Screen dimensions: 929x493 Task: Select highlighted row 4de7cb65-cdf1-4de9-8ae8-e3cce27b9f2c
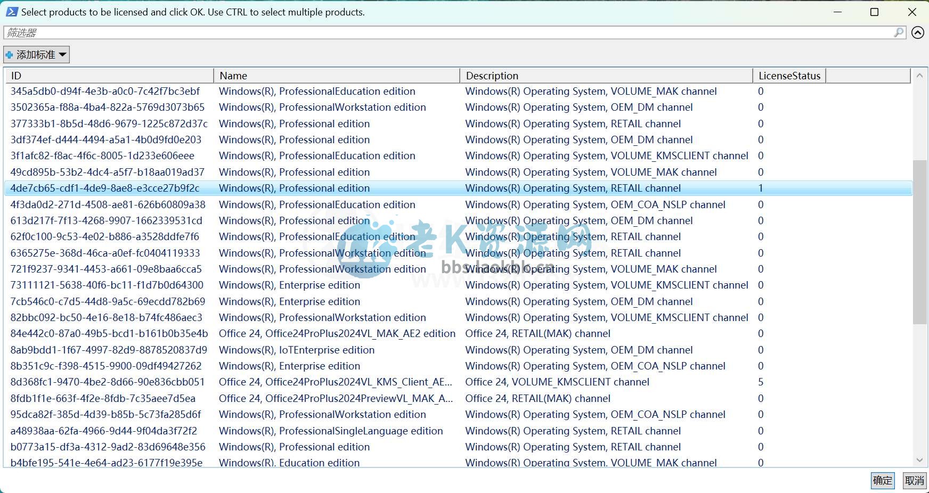click(458, 188)
